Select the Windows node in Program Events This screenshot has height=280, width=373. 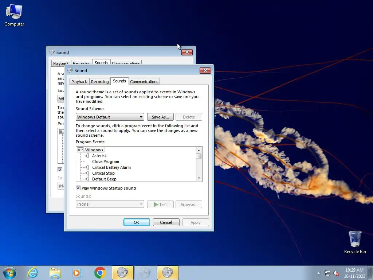pyautogui.click(x=94, y=150)
